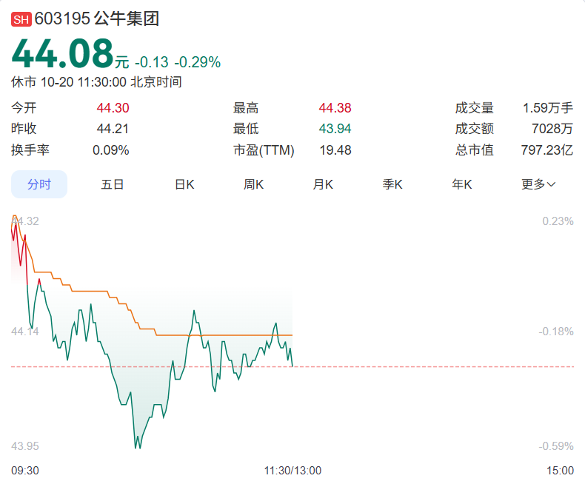
Task: Click the large 44.08 current price
Action: [62, 55]
